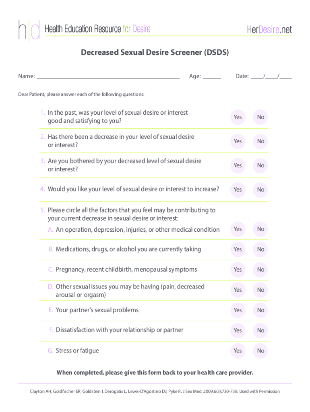
Task: Click the Age input field
Action: (212, 76)
